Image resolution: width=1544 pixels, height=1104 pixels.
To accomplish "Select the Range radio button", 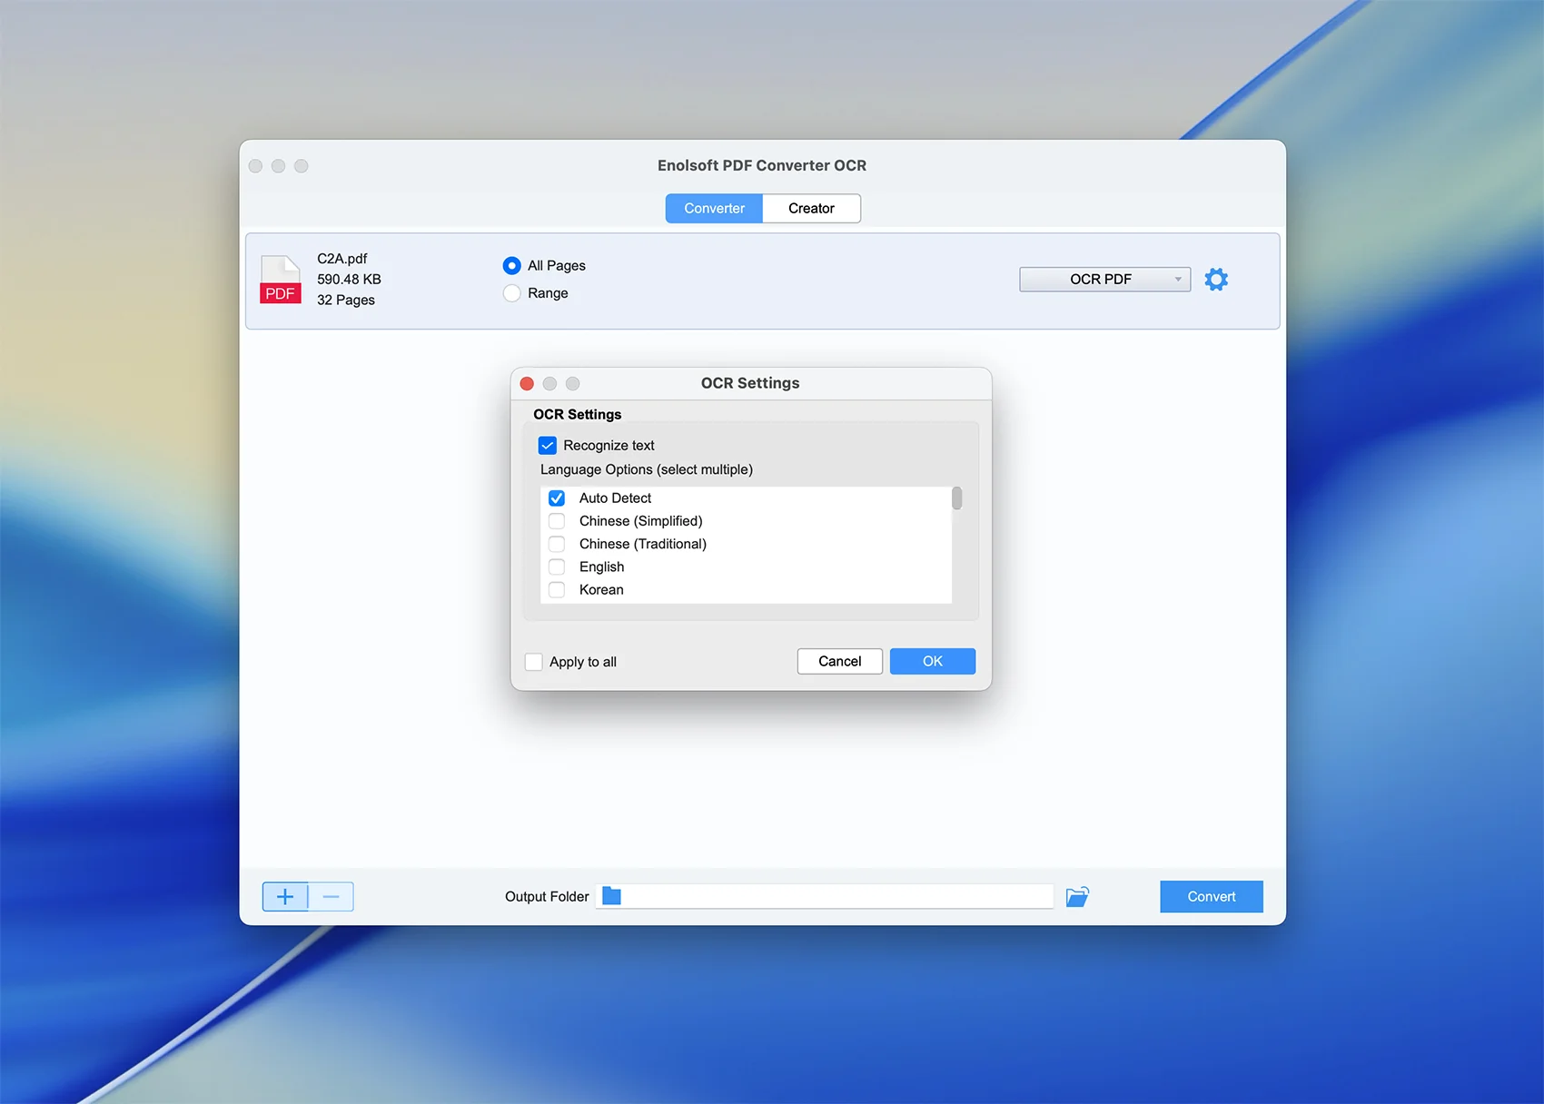I will click(512, 293).
